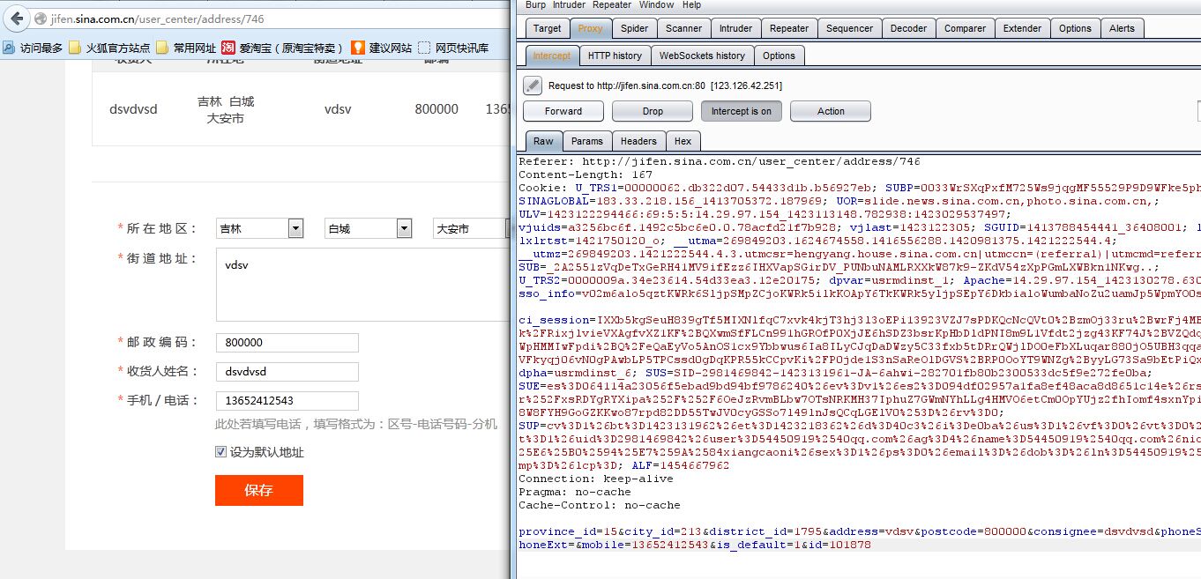Open the Window menu

click(657, 4)
